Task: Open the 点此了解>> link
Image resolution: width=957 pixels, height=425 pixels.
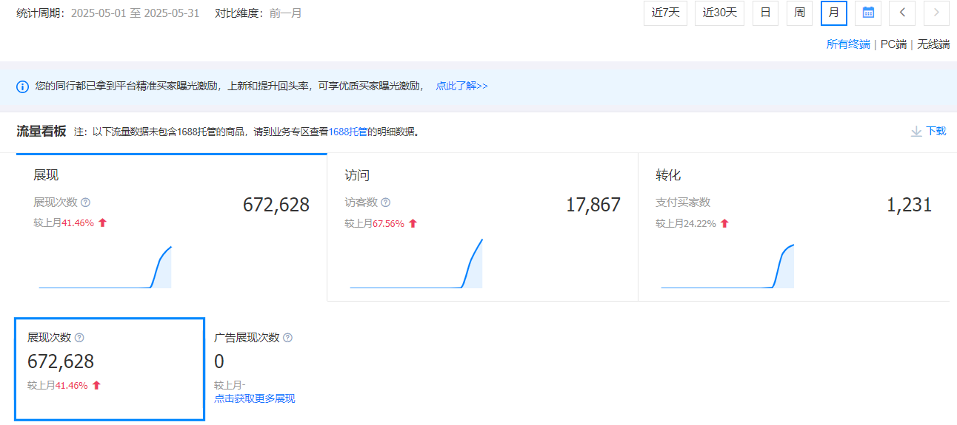Action: coord(461,86)
